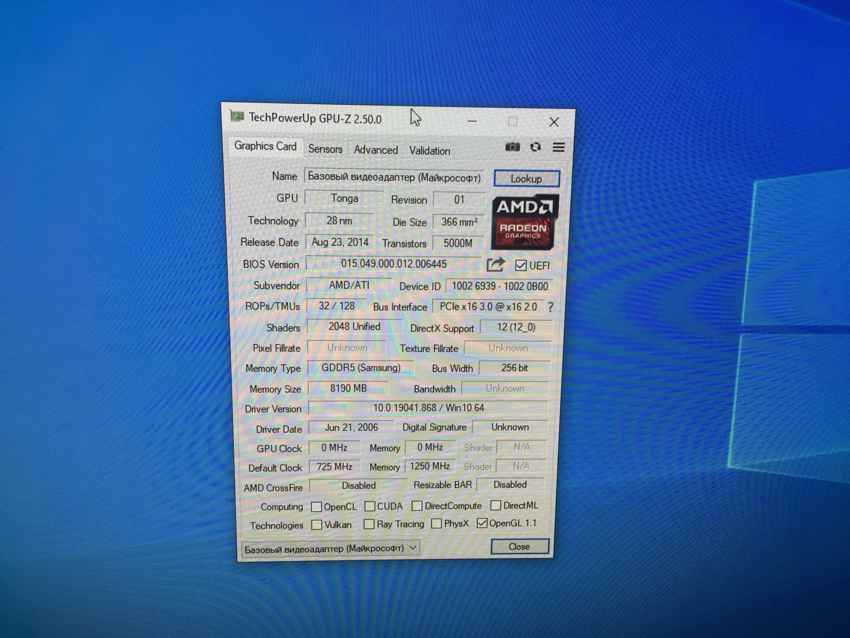Open the Advanced tab
Viewport: 850px width, 638px height.
[x=376, y=150]
